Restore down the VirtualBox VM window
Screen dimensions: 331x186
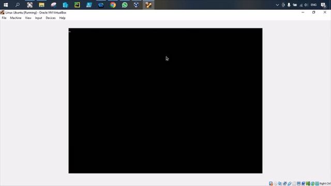[x=314, y=12]
